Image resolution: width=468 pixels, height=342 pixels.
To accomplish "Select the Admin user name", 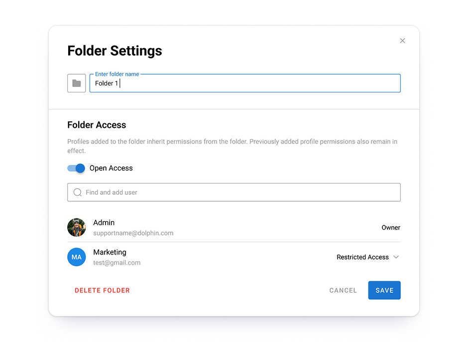I will (104, 223).
